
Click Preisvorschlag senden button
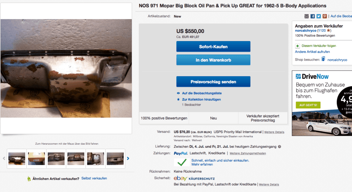(x=213, y=82)
